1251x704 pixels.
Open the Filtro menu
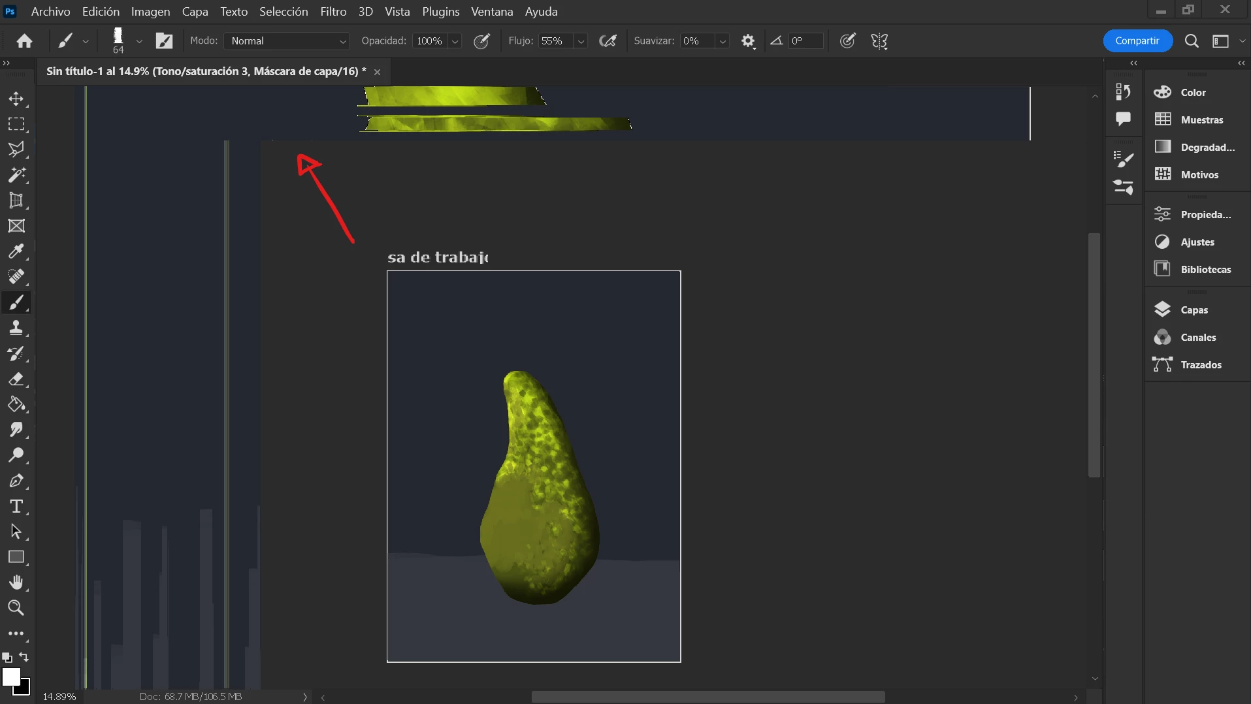point(333,12)
